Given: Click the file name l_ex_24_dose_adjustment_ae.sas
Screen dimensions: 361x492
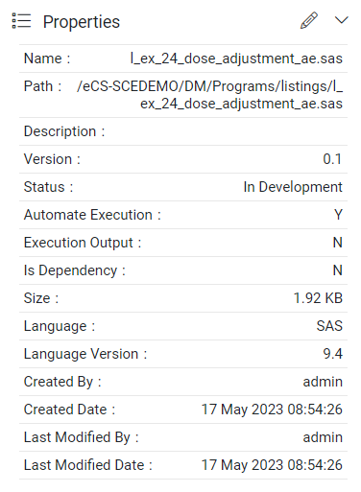Looking at the screenshot, I should [x=236, y=59].
